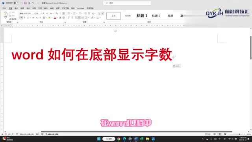Open the font name dropdown
This screenshot has height=142, width=252.
coord(34,13)
